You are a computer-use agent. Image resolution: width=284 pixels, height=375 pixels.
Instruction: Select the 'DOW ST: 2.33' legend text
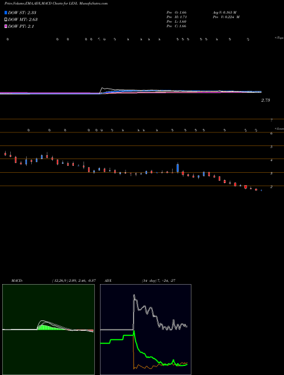tap(22, 13)
